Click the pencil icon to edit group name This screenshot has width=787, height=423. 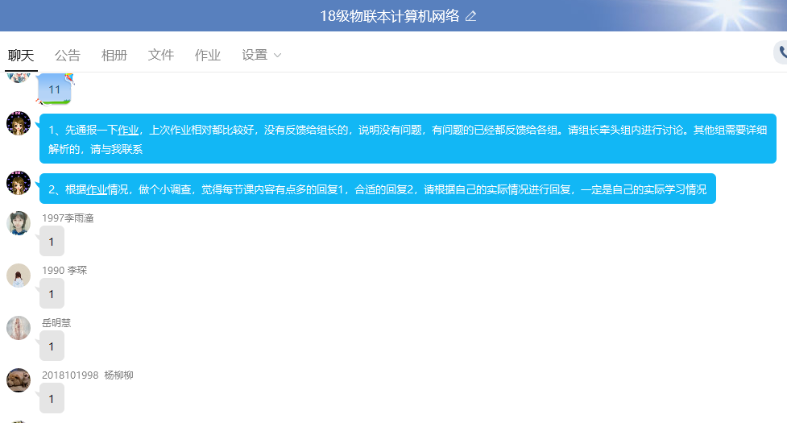[x=471, y=16]
